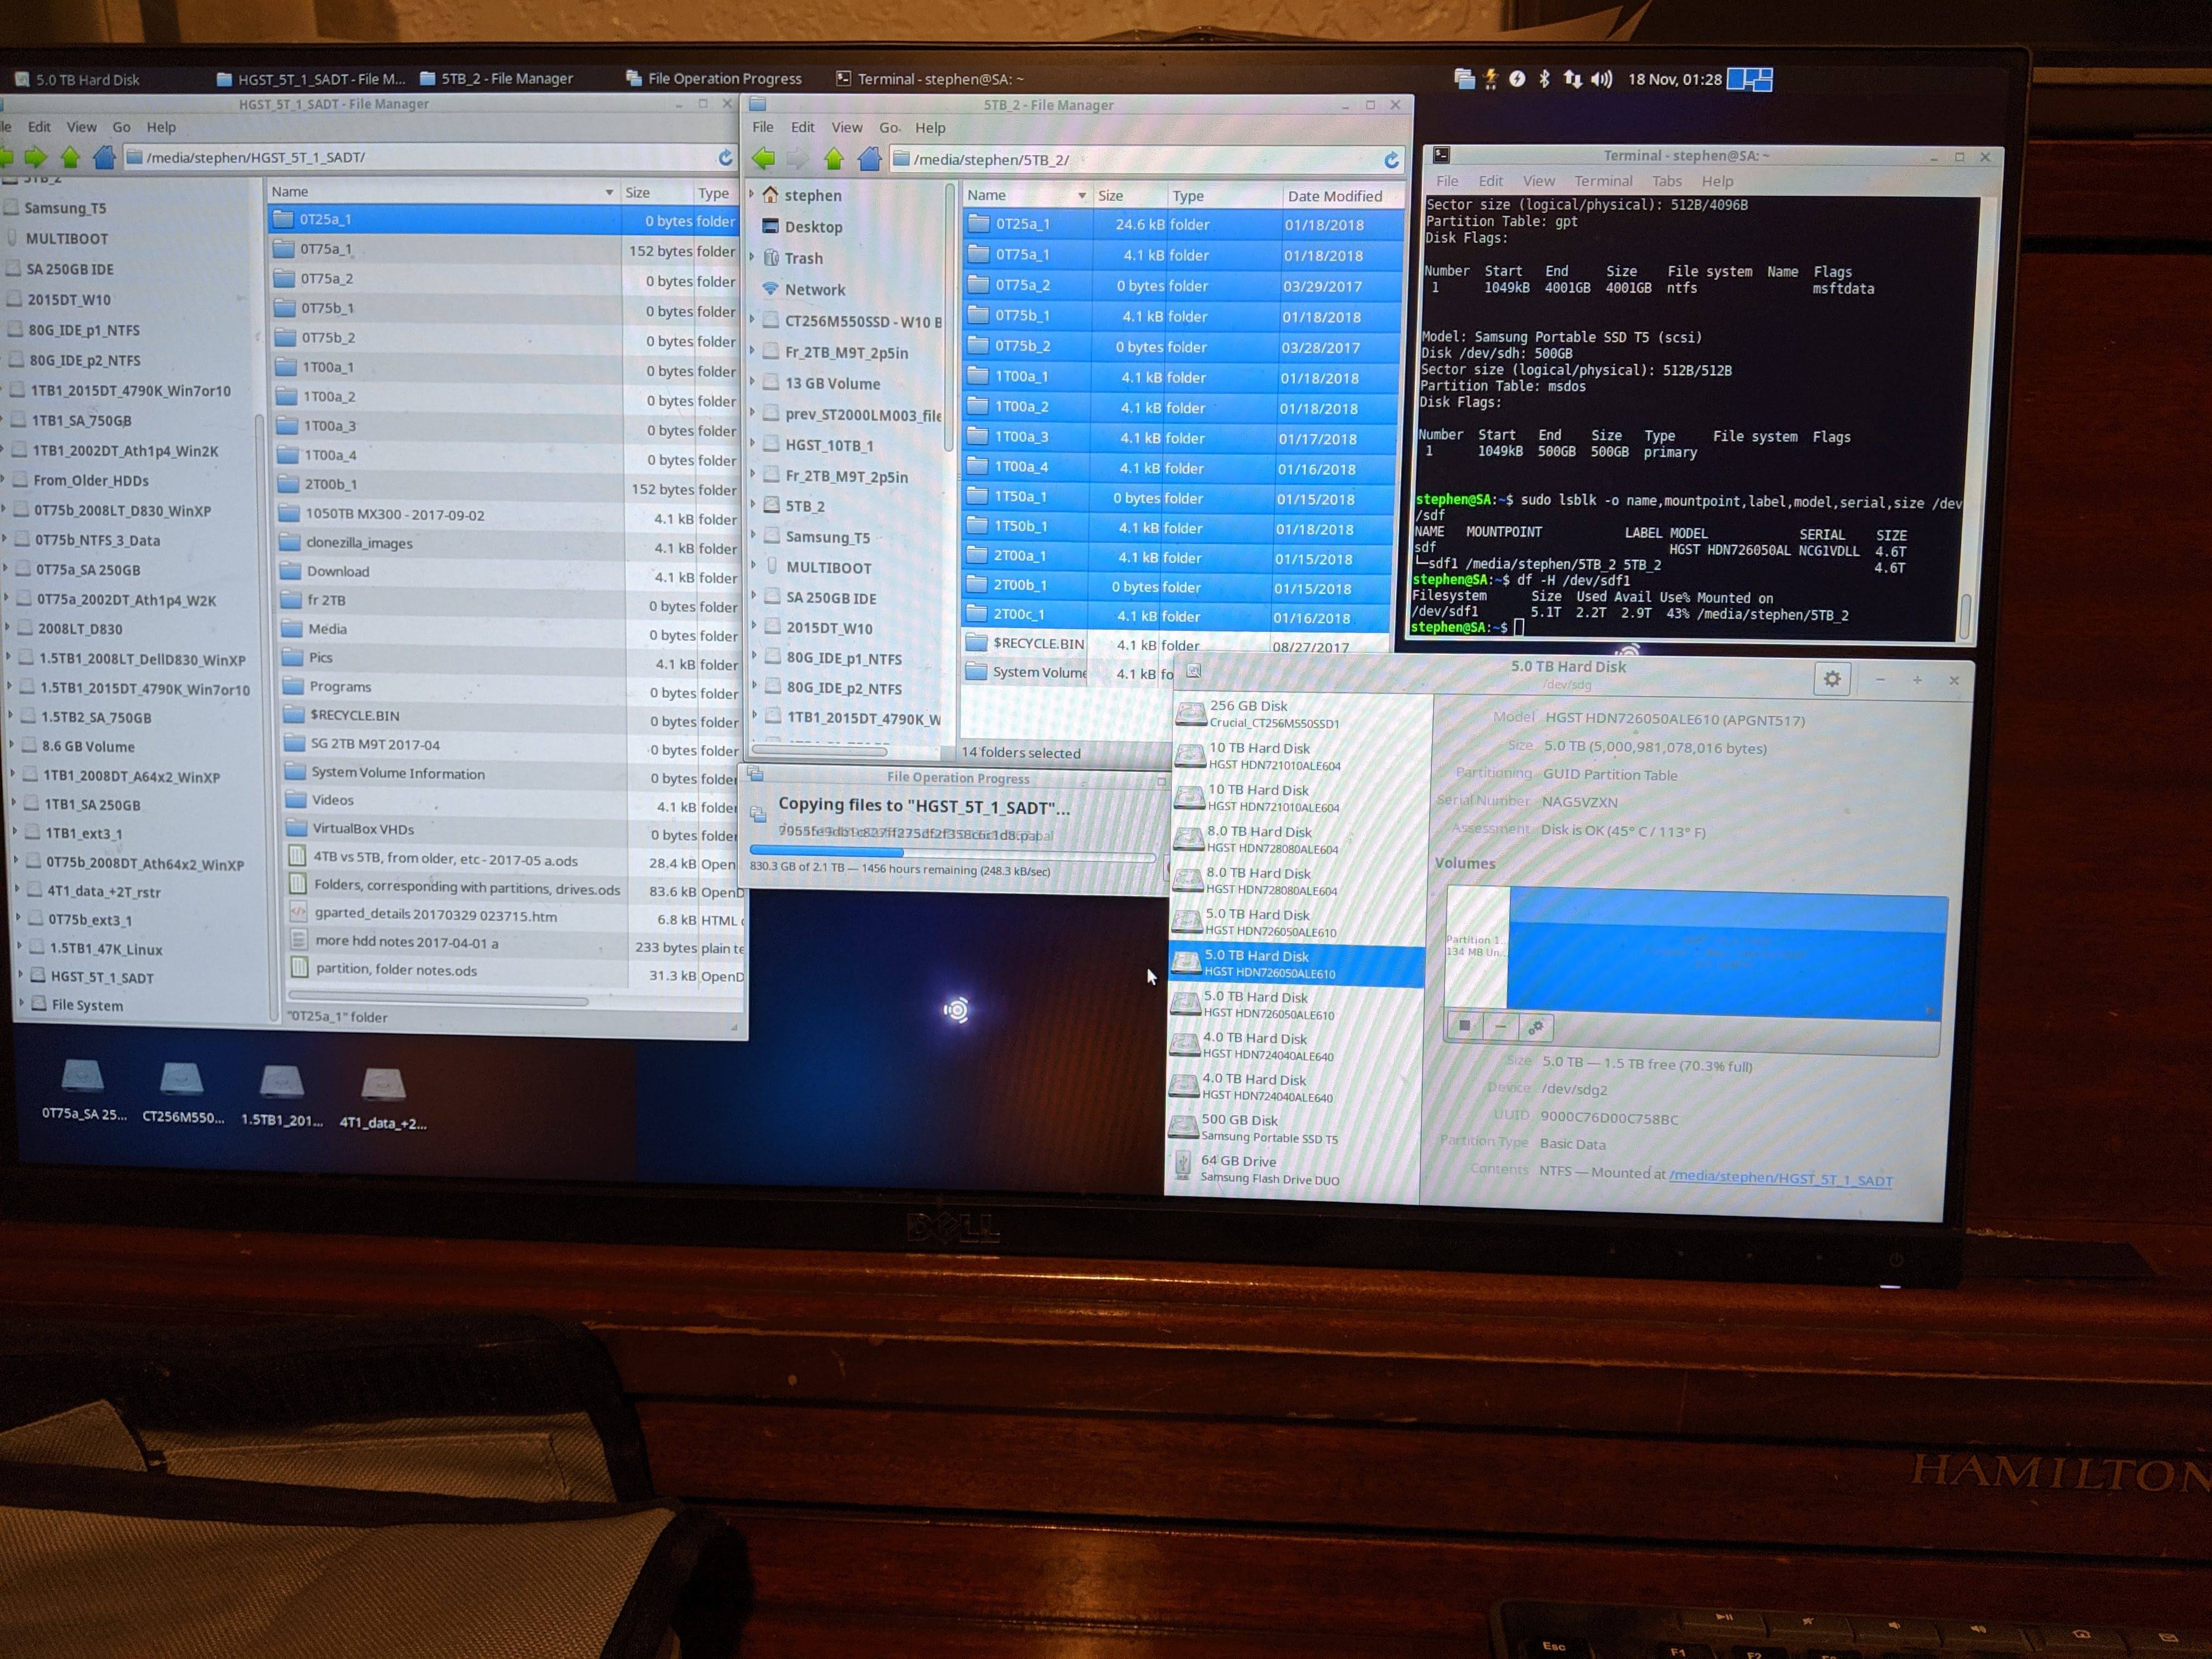The width and height of the screenshot is (2212, 1659).
Task: Open Help menu in HGST_5T_1_SADT window
Action: (161, 127)
